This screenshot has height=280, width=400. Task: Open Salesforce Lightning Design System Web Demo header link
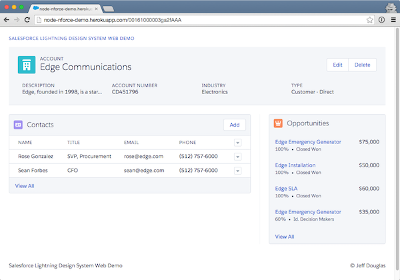[x=71, y=38]
